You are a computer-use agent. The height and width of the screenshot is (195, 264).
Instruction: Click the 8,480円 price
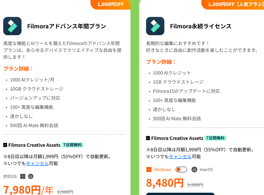[x=165, y=182]
